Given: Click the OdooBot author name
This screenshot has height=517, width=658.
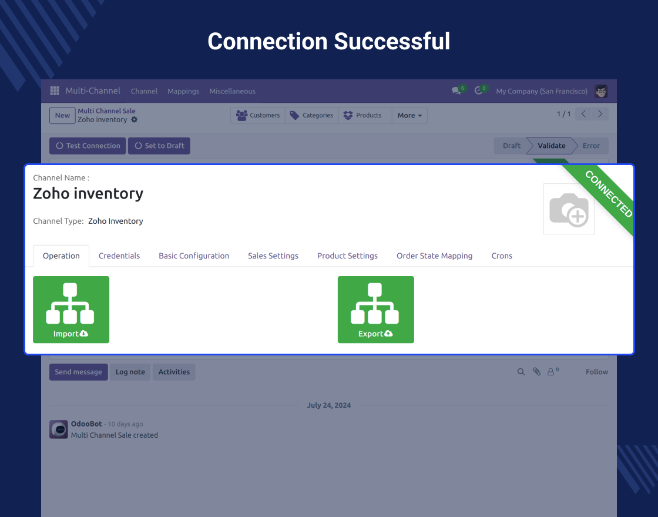Looking at the screenshot, I should pos(86,424).
